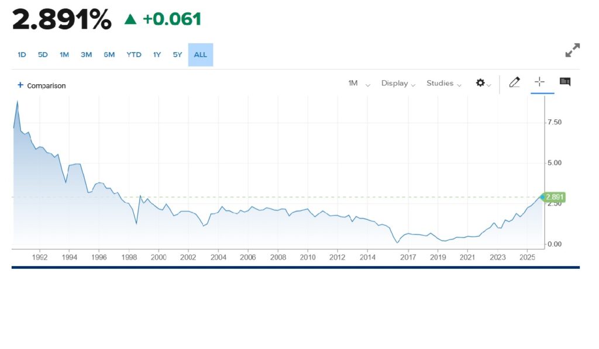Select the pencil drawing tool
Image resolution: width=599 pixels, height=349 pixels.
click(514, 82)
